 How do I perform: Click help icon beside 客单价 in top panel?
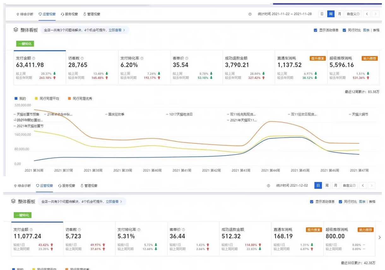(x=187, y=58)
